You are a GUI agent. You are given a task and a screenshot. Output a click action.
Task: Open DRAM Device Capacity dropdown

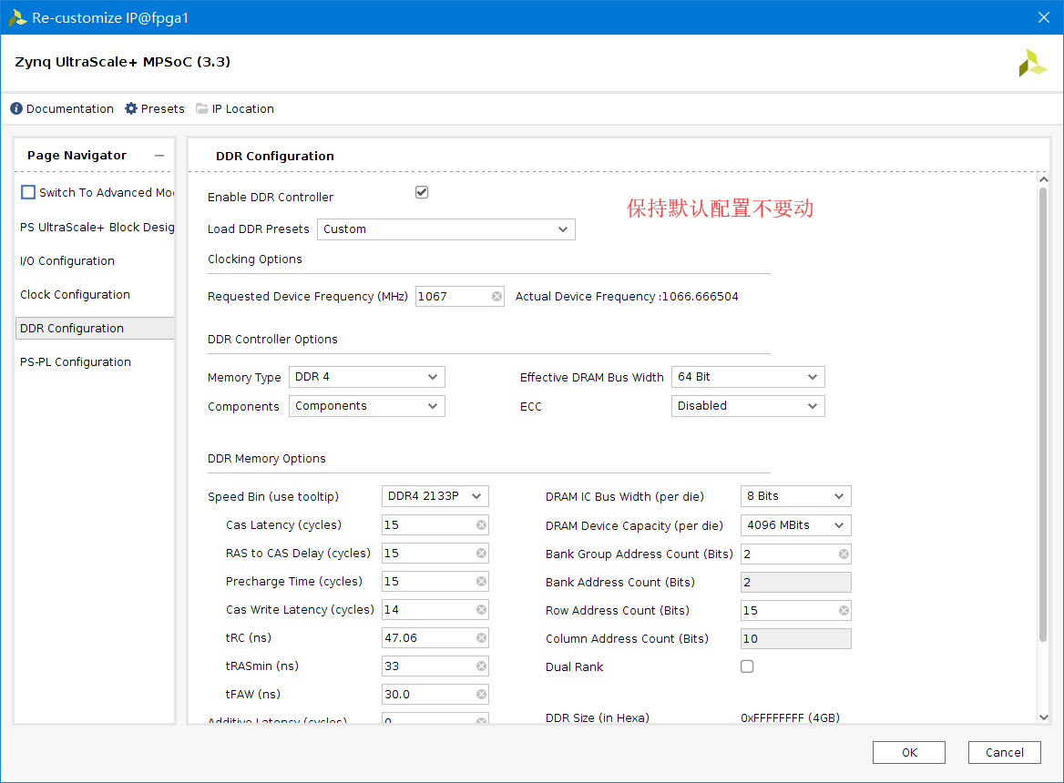pos(795,525)
